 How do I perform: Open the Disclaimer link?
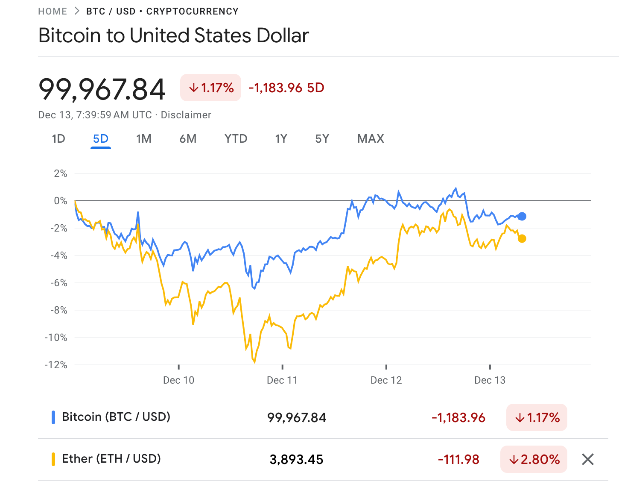point(186,115)
